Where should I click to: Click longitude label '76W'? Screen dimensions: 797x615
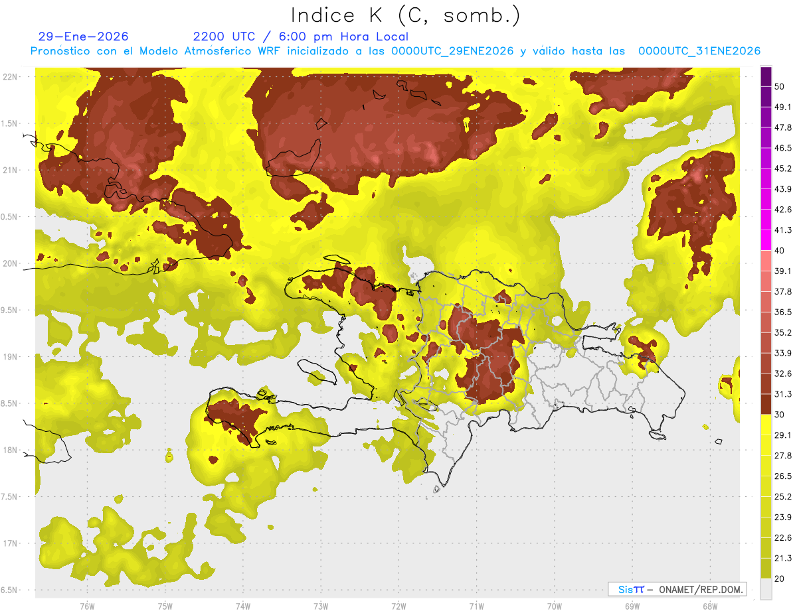[x=87, y=606]
